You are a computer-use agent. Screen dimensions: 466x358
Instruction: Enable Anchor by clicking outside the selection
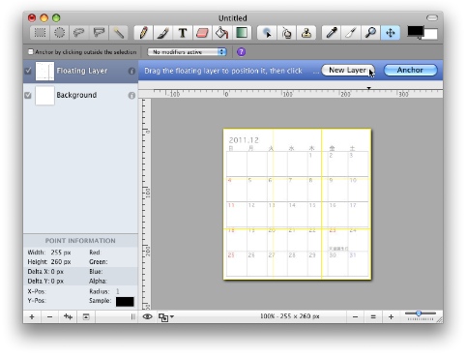pos(31,51)
